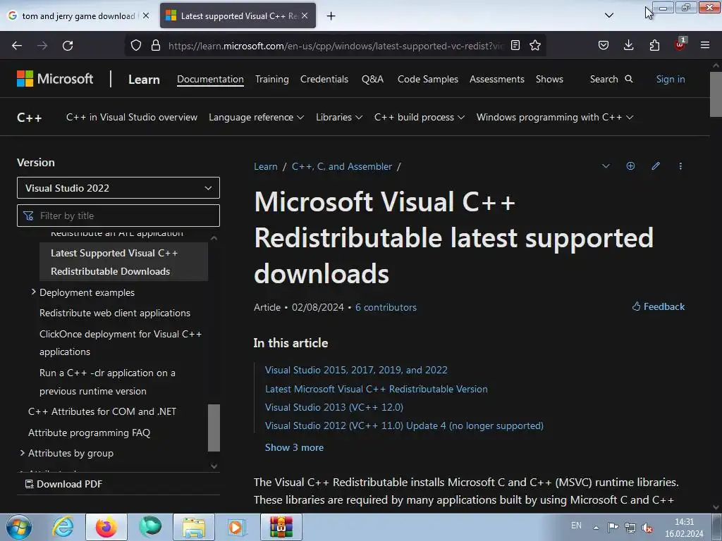Sign in to Microsoft Learn
Image resolution: width=722 pixels, height=541 pixels.
(x=671, y=79)
